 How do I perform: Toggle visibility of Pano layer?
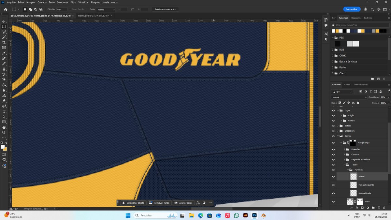(333, 202)
